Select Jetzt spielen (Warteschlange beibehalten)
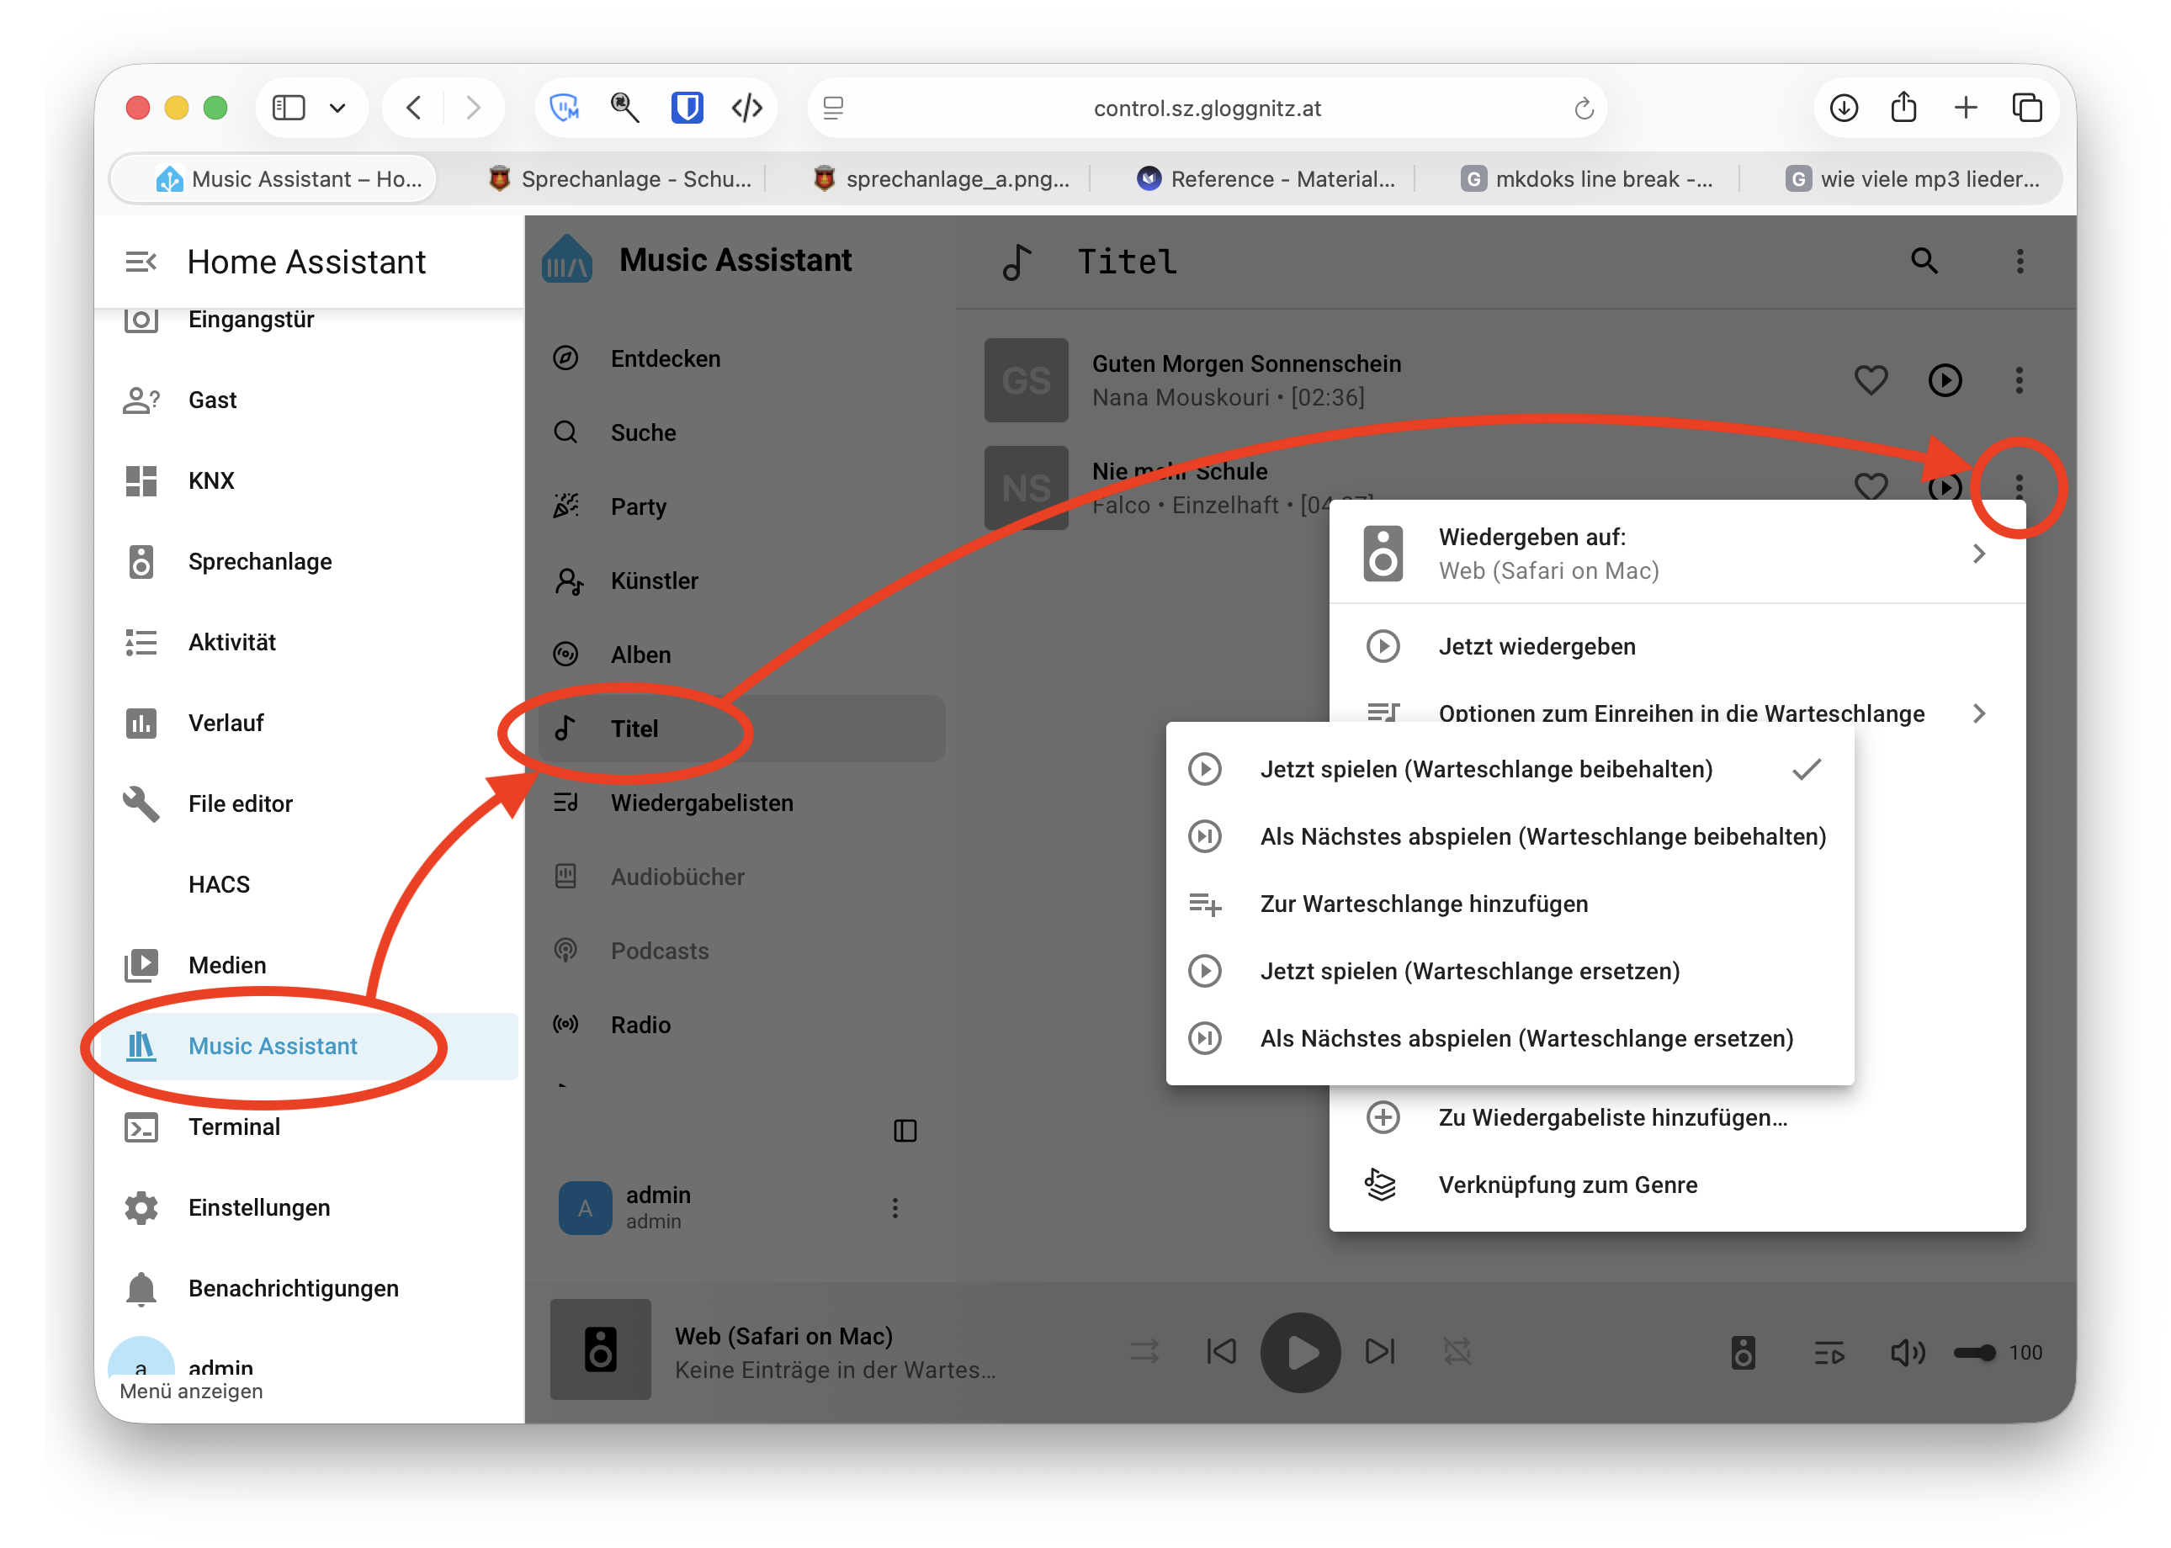Viewport: 2171px width, 1548px height. 1510,769
